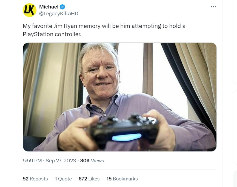Click the blue verified badge

click(62, 7)
